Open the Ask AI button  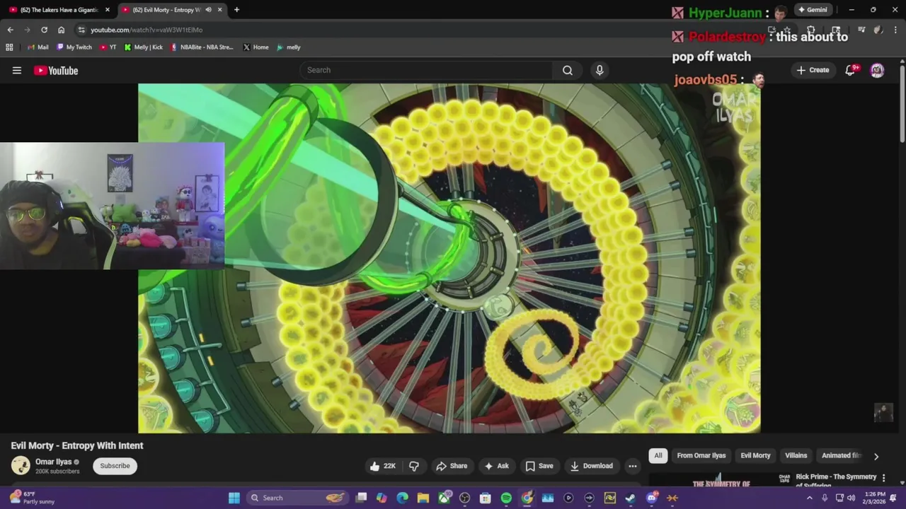tap(496, 466)
